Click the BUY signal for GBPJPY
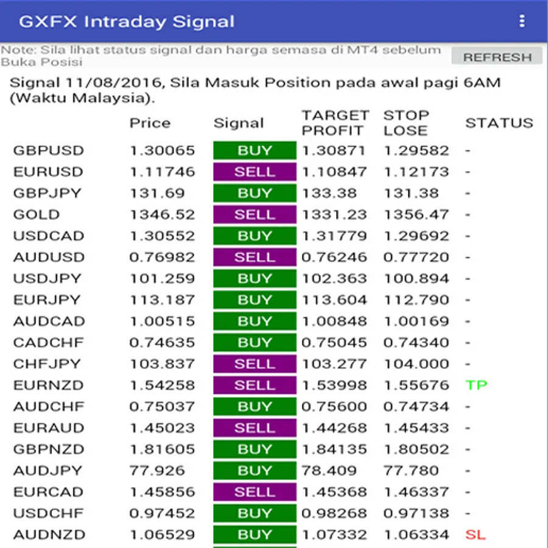The image size is (548, 548). coord(255,193)
